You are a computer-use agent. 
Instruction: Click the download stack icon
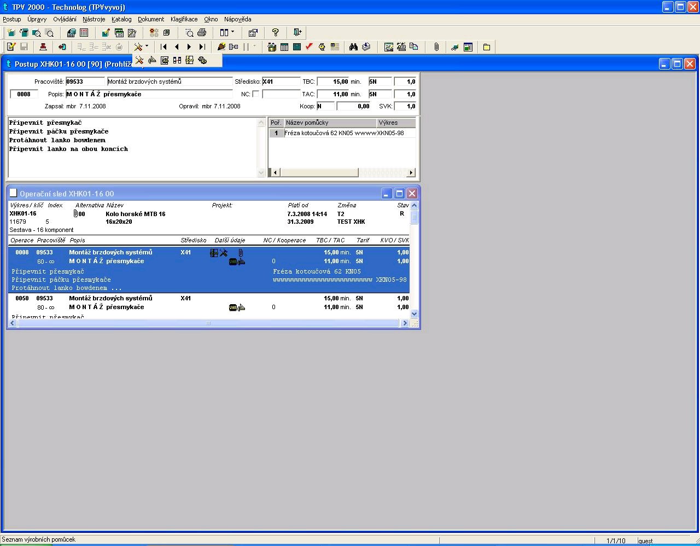366,47
